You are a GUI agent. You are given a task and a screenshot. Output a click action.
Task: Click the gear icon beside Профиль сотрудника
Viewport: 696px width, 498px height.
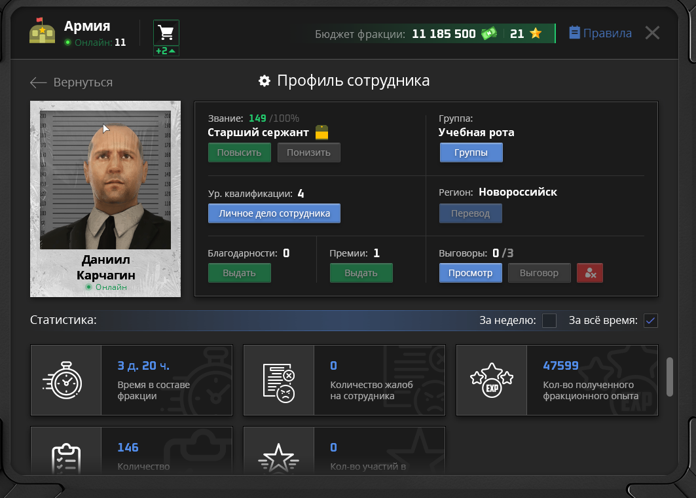pyautogui.click(x=265, y=80)
